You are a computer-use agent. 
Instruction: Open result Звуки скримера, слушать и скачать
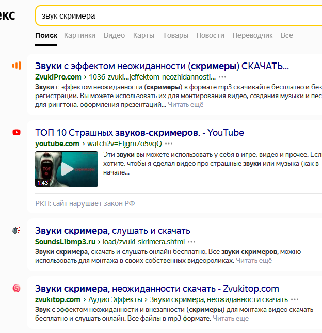pyautogui.click(x=112, y=231)
